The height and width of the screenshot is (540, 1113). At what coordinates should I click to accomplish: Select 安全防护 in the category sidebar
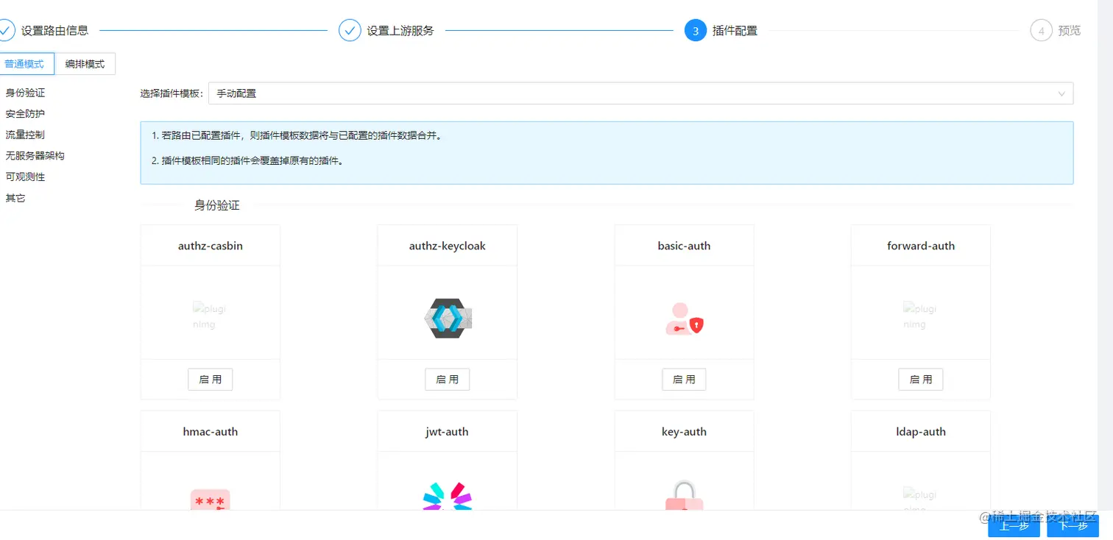(x=25, y=114)
